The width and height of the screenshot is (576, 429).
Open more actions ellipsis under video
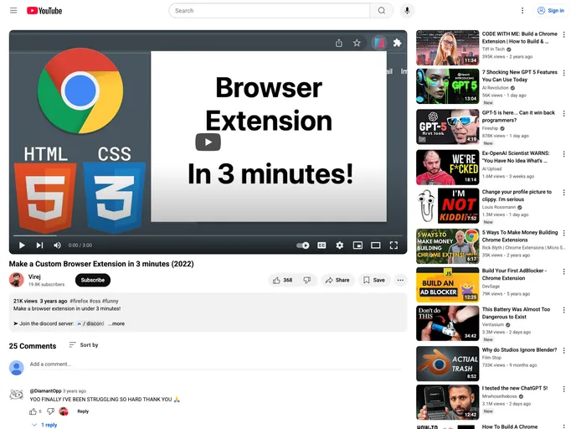[400, 280]
